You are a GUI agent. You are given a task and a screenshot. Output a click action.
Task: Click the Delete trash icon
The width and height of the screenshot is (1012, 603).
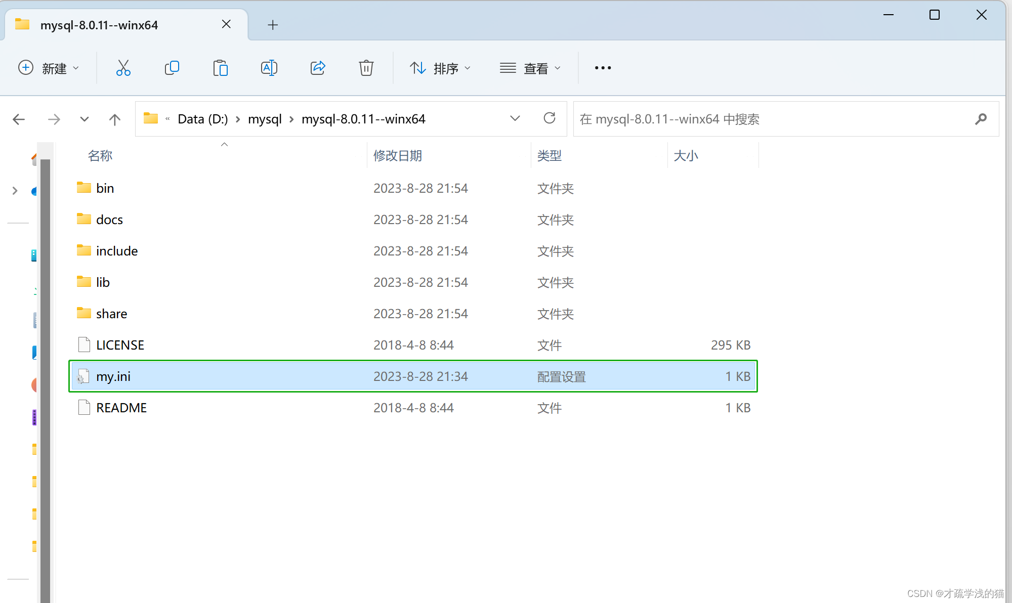point(366,68)
